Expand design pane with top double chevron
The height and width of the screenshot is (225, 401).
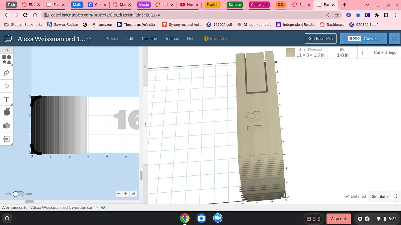[145, 66]
